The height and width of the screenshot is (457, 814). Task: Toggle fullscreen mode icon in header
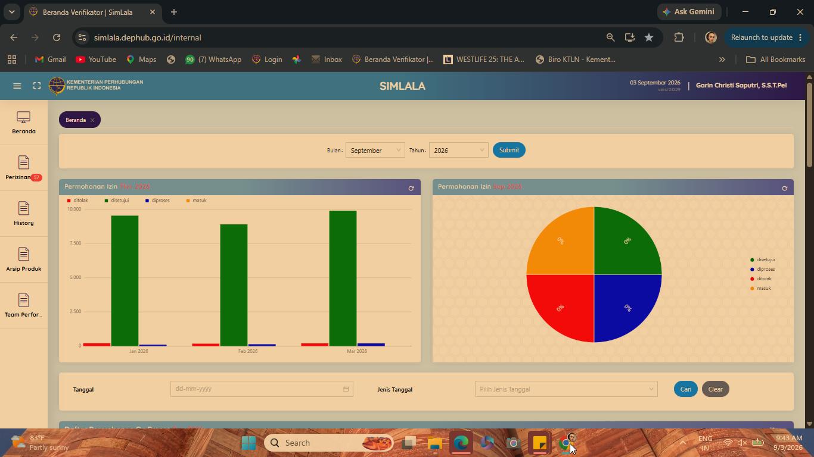(37, 86)
